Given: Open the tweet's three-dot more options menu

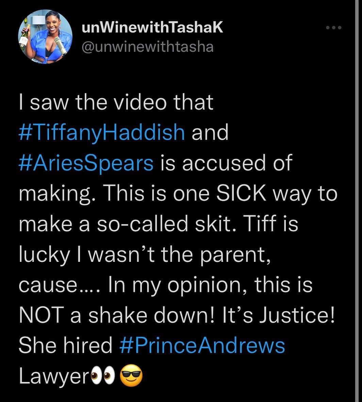Looking at the screenshot, I should (333, 28).
